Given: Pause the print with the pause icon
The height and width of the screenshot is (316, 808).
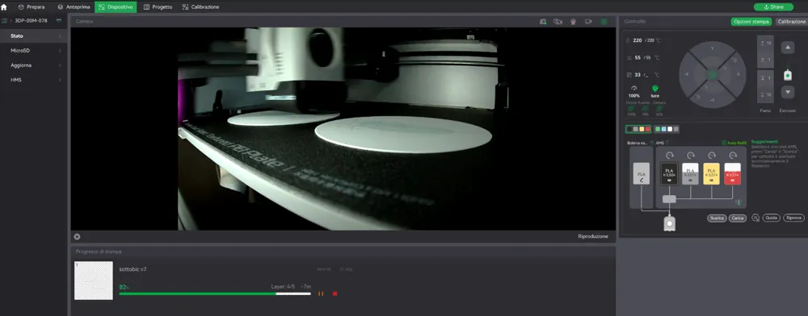Looking at the screenshot, I should 321,293.
